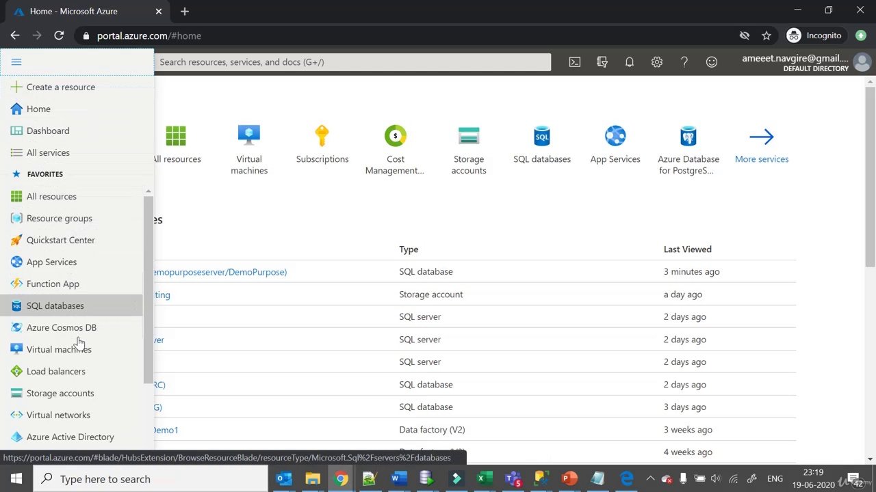Viewport: 876px width, 492px height.
Task: Click the browser address bar URL
Action: pyautogui.click(x=149, y=36)
